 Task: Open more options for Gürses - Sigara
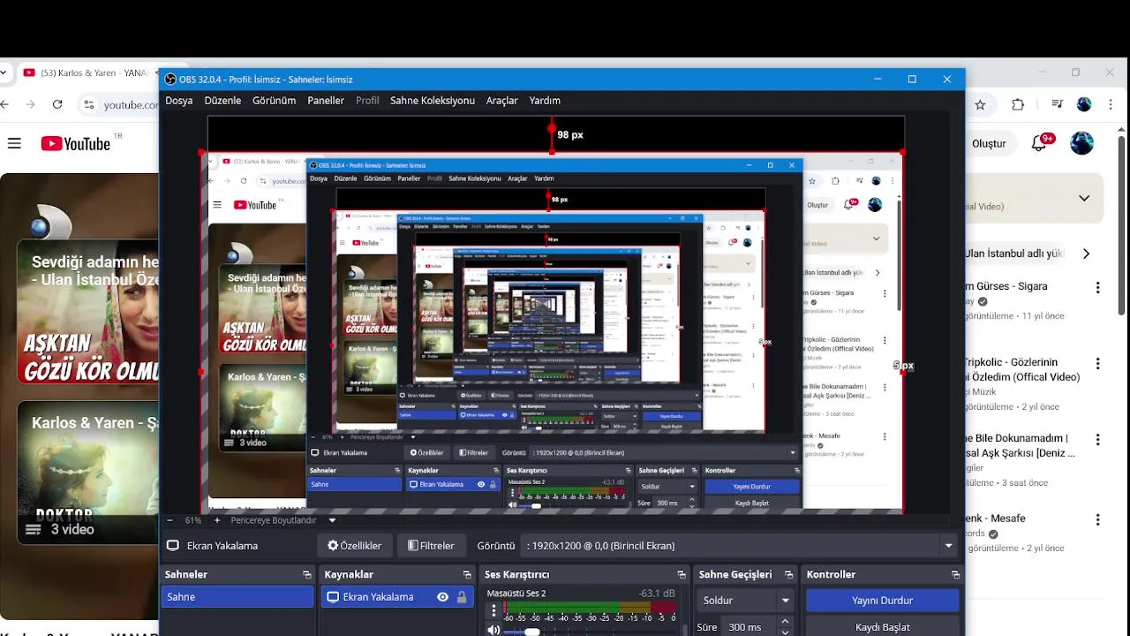pyautogui.click(x=1098, y=287)
